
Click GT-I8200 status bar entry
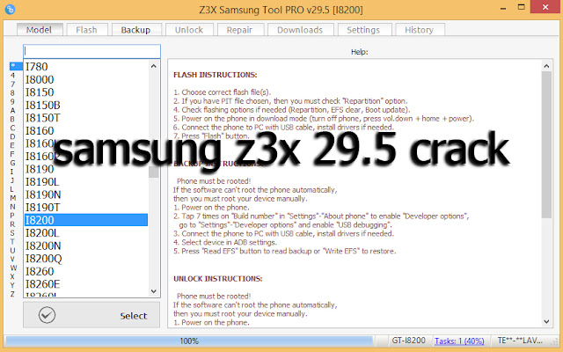pyautogui.click(x=408, y=341)
